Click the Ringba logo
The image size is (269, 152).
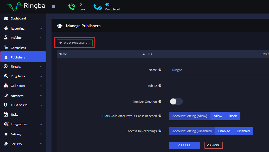coord(25,6)
